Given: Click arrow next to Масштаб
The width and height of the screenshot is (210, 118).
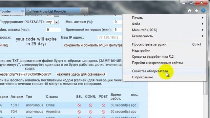Looking at the screenshot, I should tap(203, 30).
